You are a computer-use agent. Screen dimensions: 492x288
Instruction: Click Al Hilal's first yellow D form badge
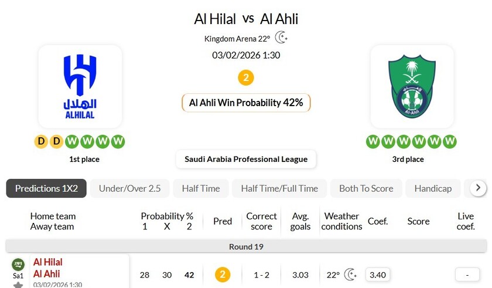point(42,141)
